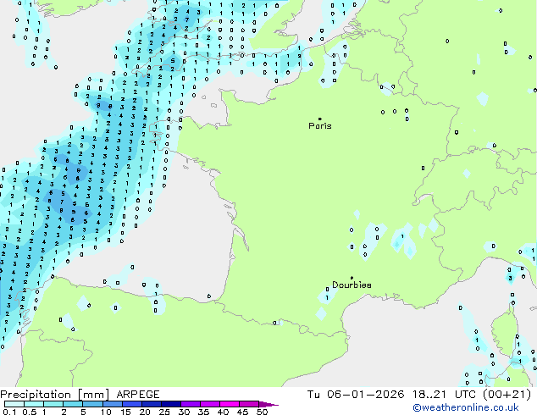Click the ARPEGE model name label

[x=138, y=395]
